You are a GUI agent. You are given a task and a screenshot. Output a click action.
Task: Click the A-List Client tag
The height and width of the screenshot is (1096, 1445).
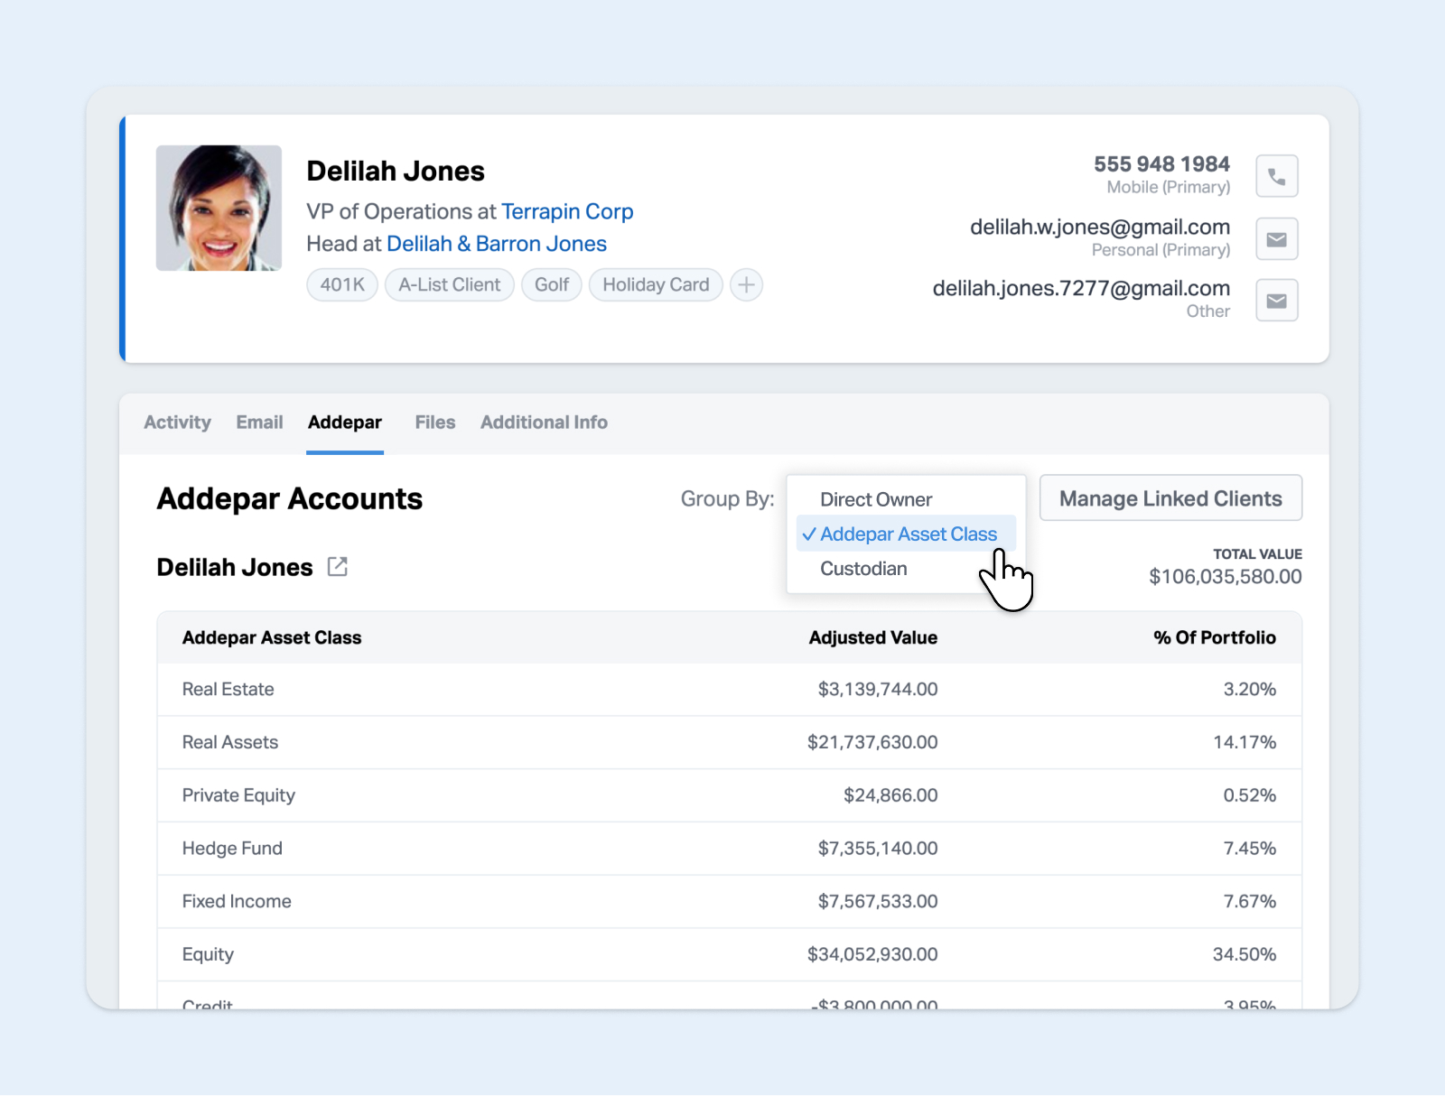click(449, 285)
